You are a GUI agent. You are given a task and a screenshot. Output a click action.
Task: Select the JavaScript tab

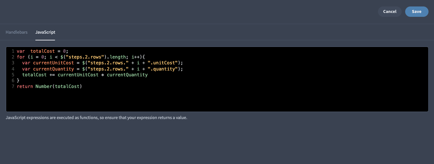click(x=45, y=32)
